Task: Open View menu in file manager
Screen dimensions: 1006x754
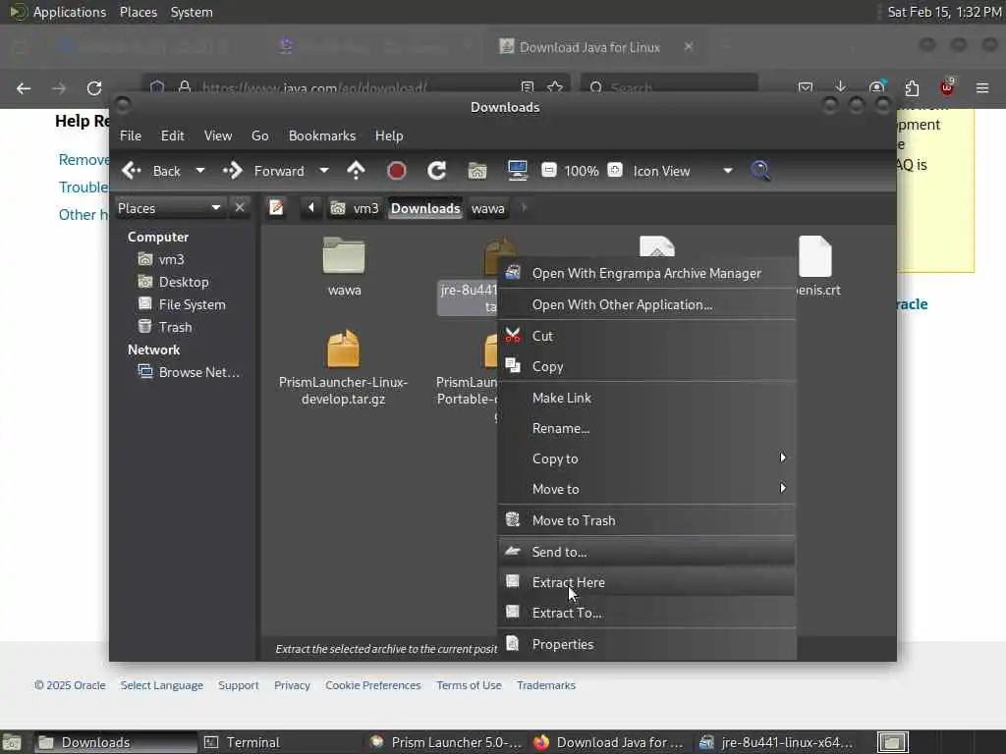Action: 218,135
